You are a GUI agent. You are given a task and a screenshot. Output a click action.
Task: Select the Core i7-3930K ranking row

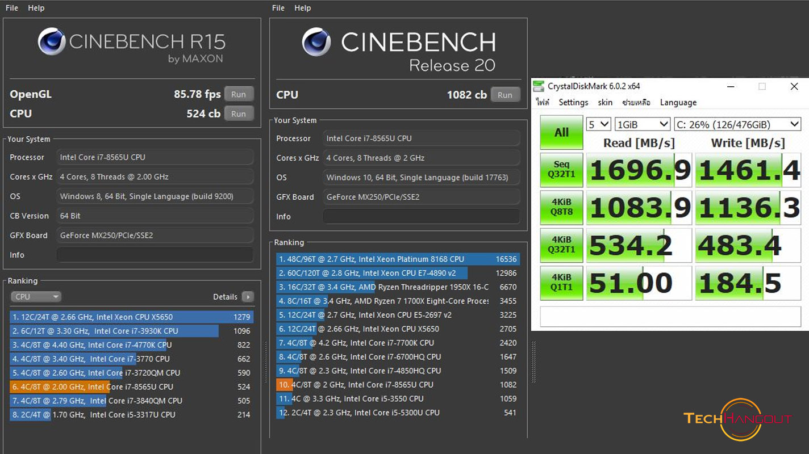(x=132, y=331)
